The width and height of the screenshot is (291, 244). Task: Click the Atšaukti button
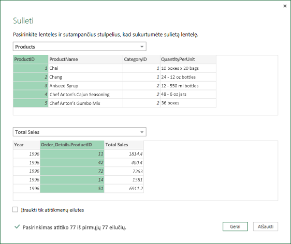coord(266,226)
